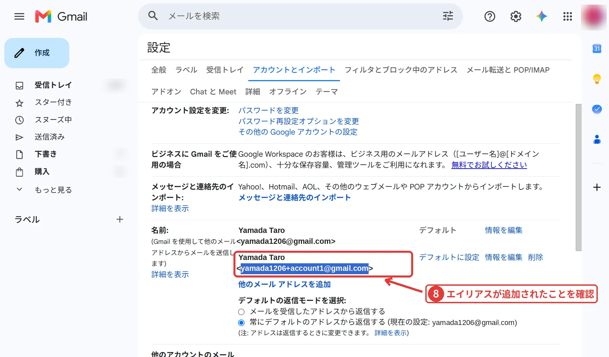Click the search magnifier icon
Screen dimensions: 609x357
[x=153, y=16]
